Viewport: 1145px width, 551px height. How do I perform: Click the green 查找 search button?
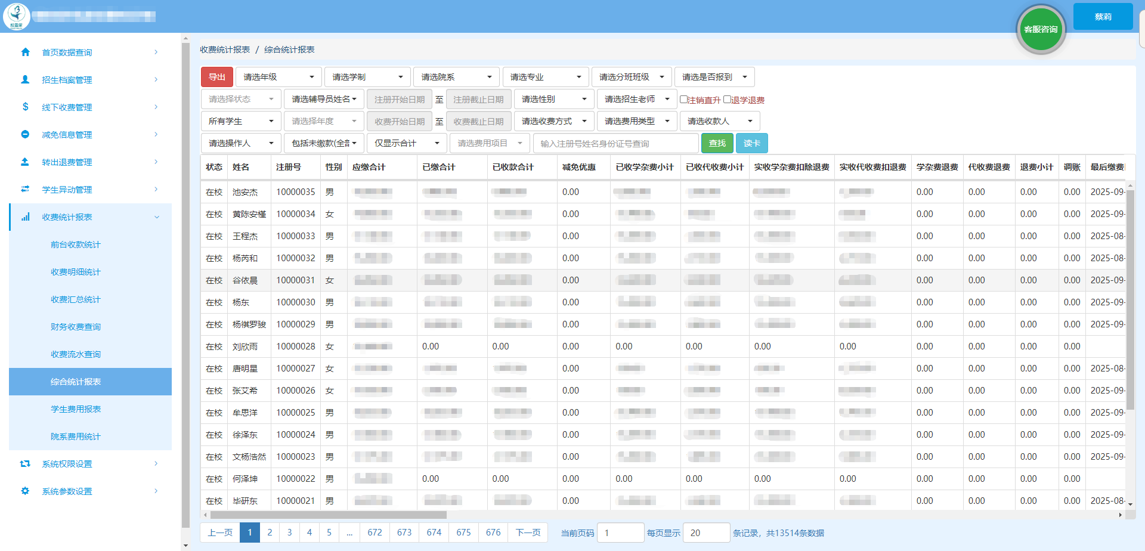717,144
